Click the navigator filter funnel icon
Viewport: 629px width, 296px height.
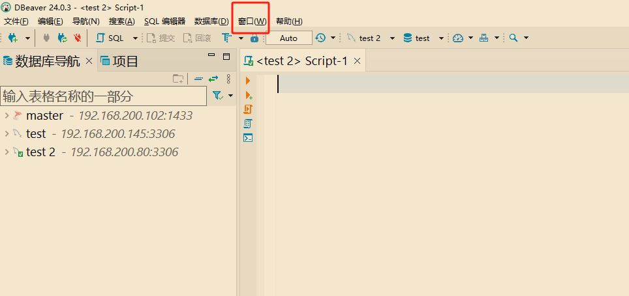[x=217, y=96]
